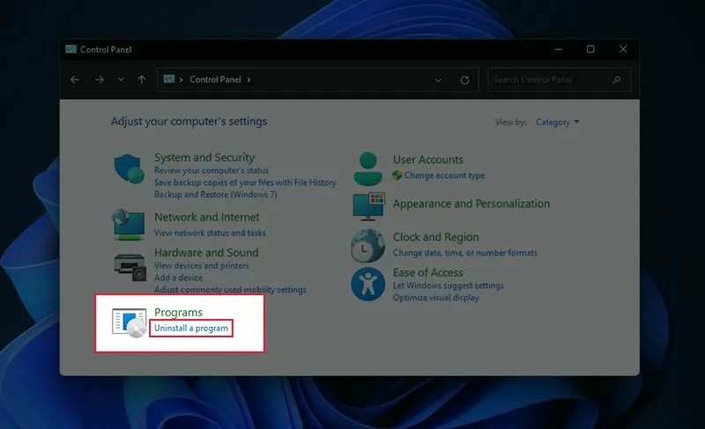
Task: Click the System and Security shield icon
Action: [x=130, y=169]
